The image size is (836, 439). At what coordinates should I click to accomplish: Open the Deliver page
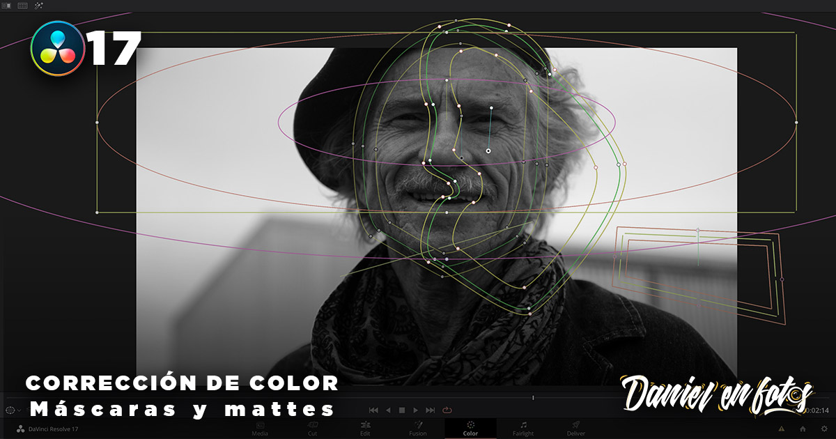click(576, 428)
